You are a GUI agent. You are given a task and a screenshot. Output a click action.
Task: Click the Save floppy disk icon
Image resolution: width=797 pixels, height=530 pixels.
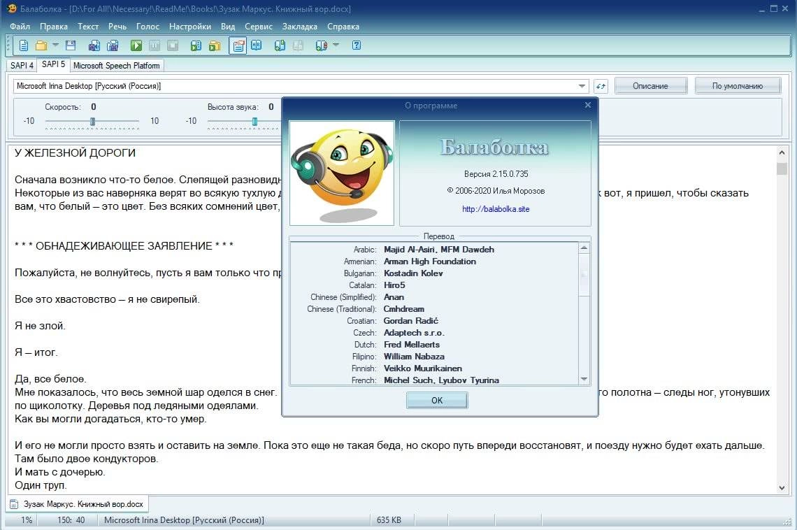click(x=71, y=45)
